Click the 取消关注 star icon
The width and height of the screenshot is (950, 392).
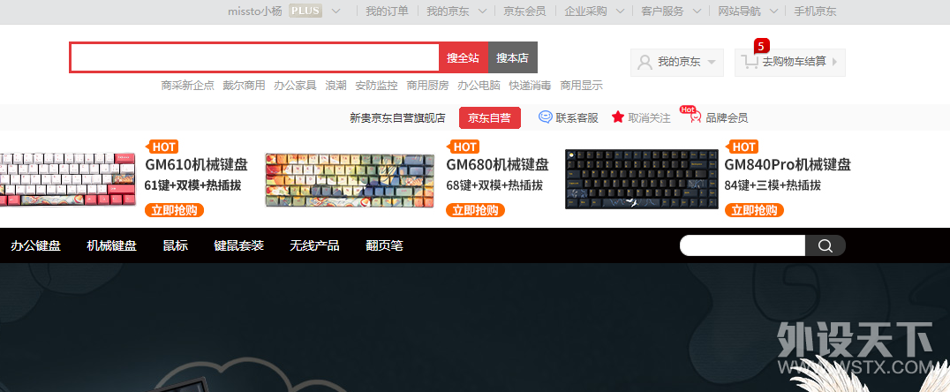[x=618, y=117]
